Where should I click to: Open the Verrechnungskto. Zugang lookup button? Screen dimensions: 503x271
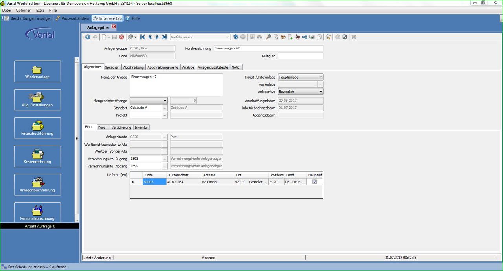165,159
